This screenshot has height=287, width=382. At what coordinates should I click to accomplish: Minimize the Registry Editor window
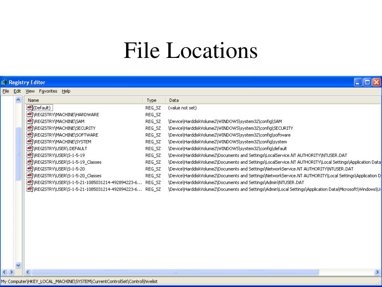click(x=358, y=82)
